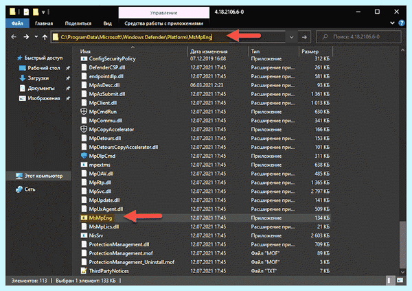
Task: Select the MpUpdate.dll file name
Action: 104,200
